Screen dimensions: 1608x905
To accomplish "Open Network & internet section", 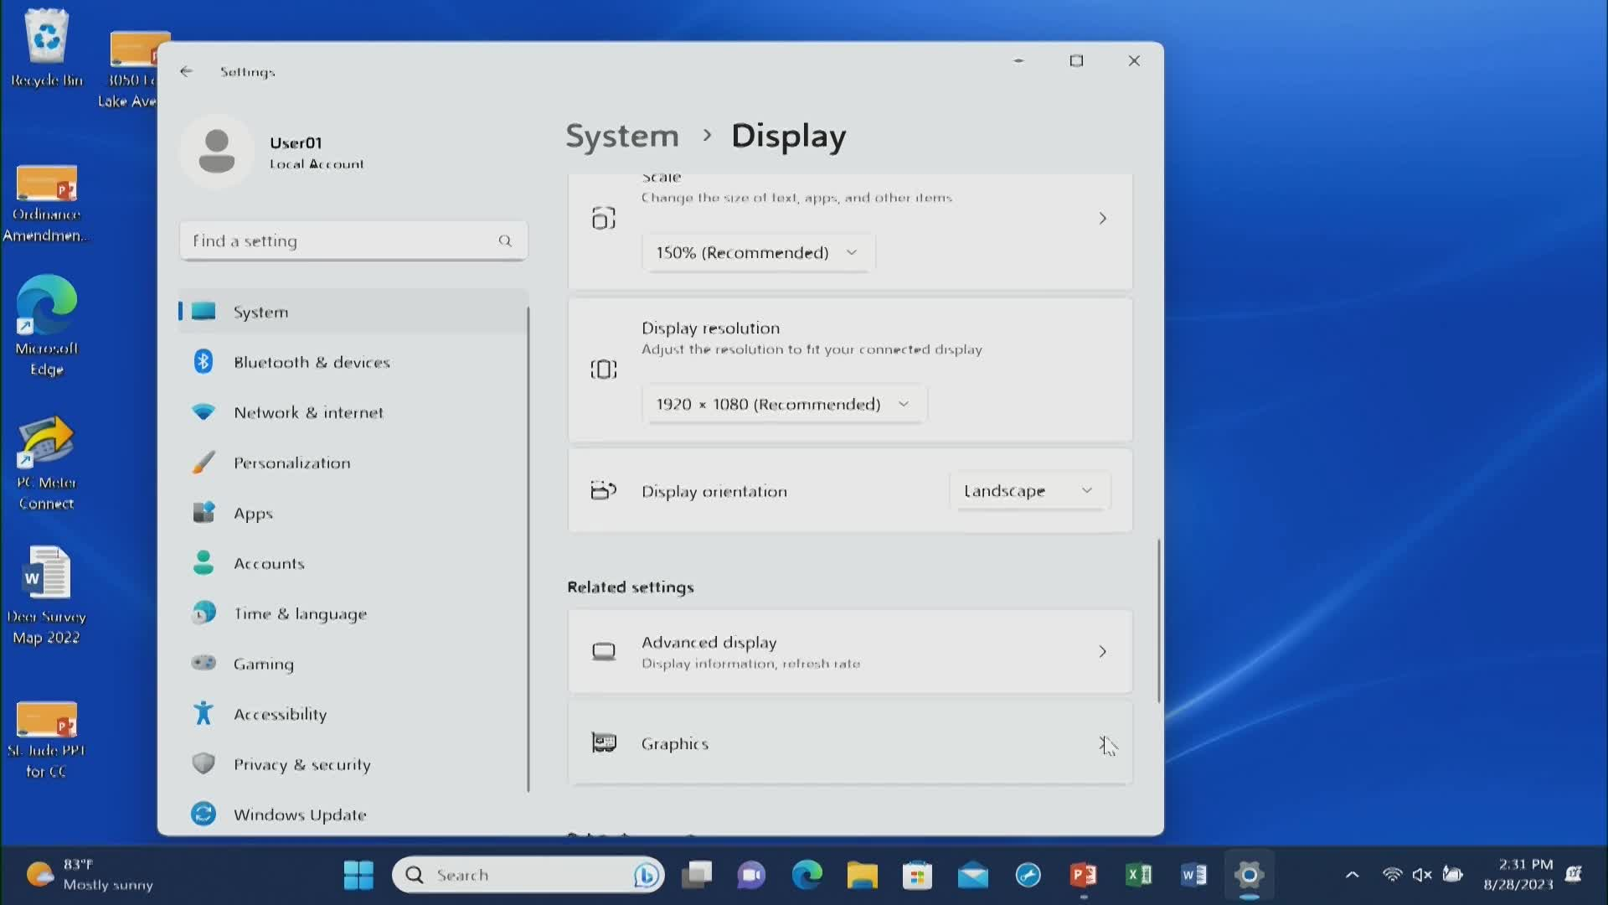I will pos(307,412).
